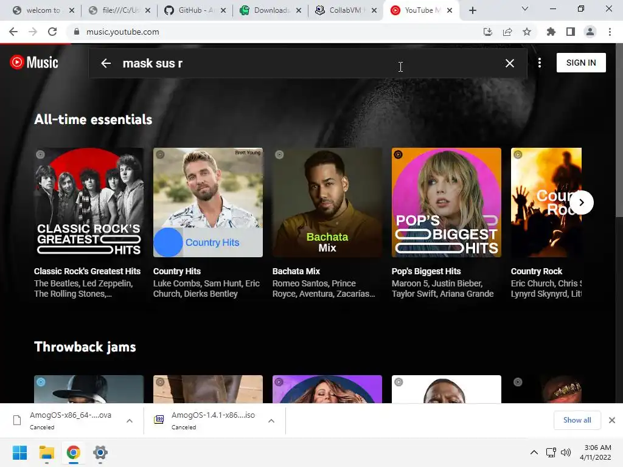The width and height of the screenshot is (623, 467).
Task: Open the Windows Start menu
Action: tap(19, 452)
